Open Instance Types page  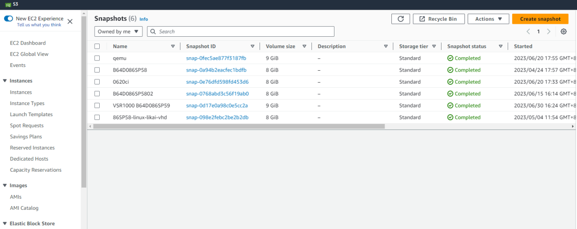click(x=27, y=103)
